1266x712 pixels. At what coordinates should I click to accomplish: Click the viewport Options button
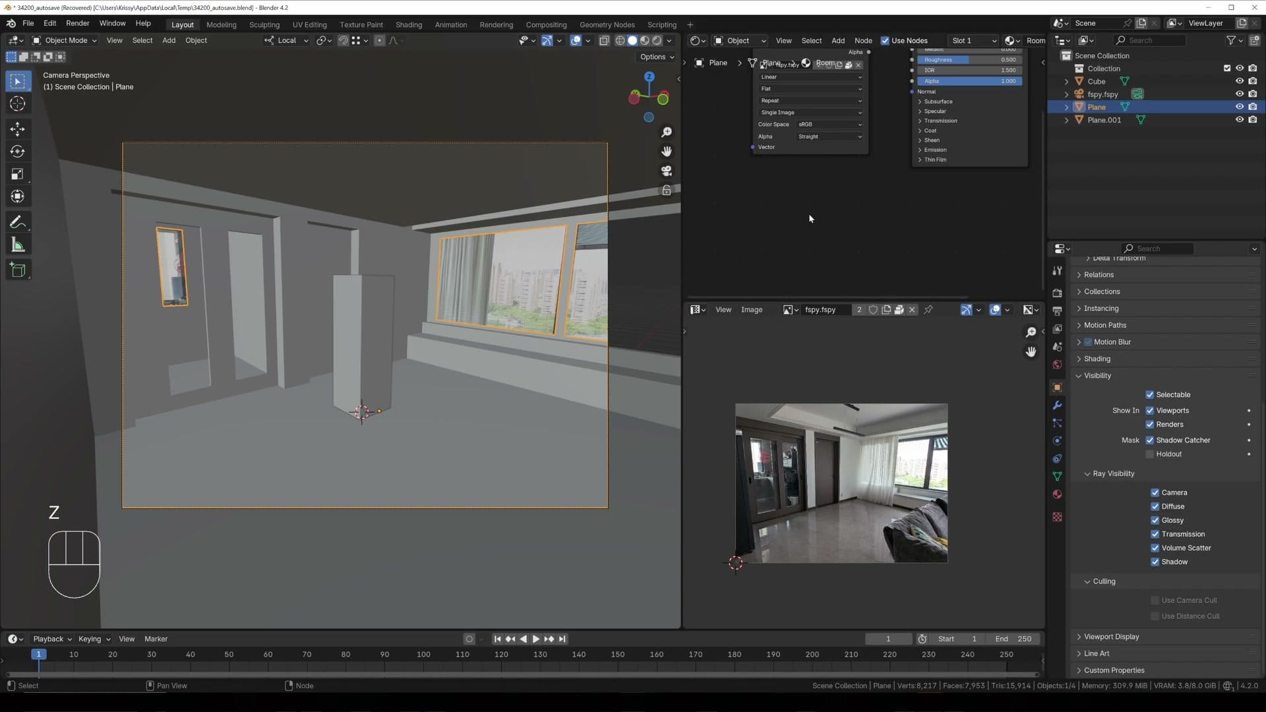[x=657, y=57]
